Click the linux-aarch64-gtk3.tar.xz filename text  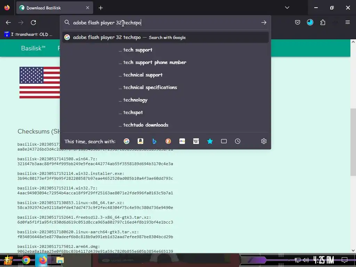pyautogui.click(x=78, y=232)
